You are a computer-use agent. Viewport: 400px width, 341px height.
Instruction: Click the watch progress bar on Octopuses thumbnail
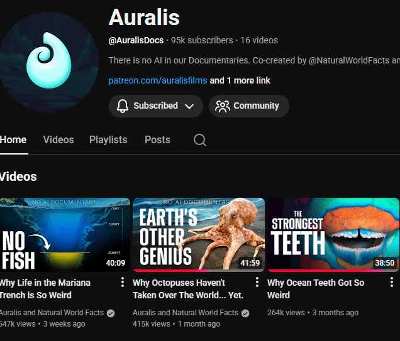[x=199, y=271]
